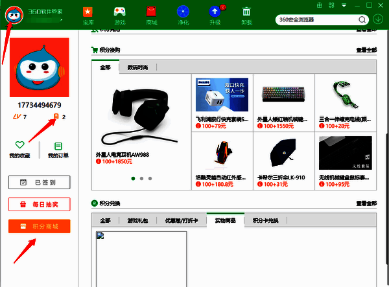Click the vertical scrollbar on the right edge
The image size is (389, 287).
(x=387, y=198)
